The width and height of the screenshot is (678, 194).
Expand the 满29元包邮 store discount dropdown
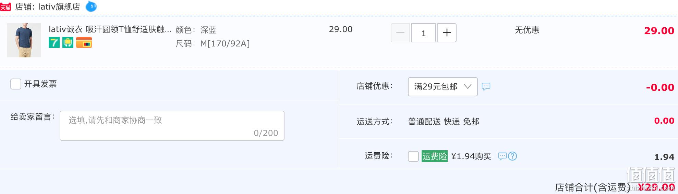tap(443, 87)
